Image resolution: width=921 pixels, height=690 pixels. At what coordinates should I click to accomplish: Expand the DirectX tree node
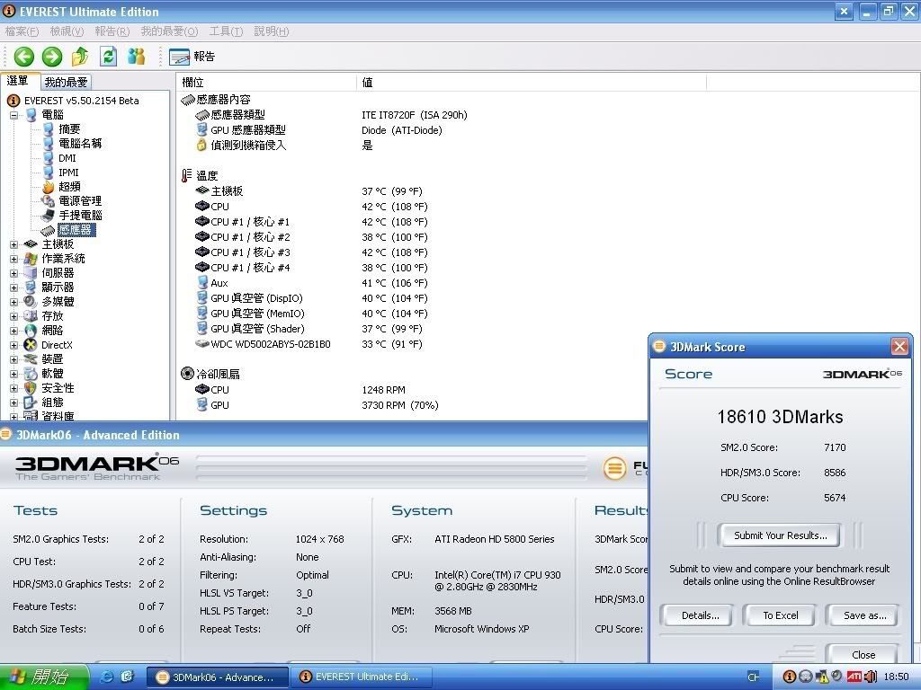(x=14, y=345)
